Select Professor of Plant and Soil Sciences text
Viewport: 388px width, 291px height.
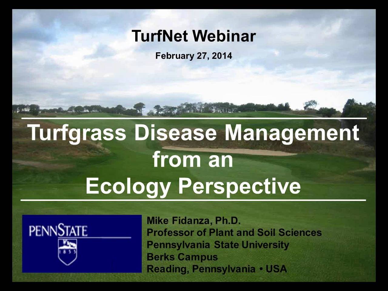point(234,232)
